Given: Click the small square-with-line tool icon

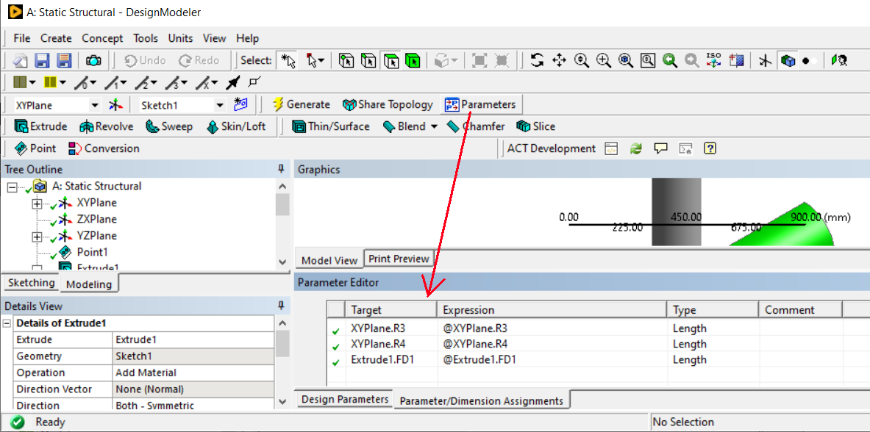Looking at the screenshot, I should (254, 82).
